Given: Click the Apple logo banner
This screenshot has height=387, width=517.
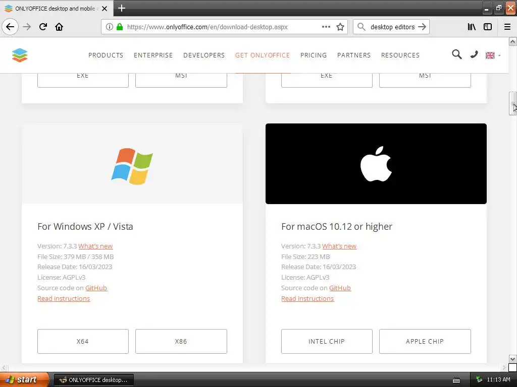Looking at the screenshot, I should [376, 164].
